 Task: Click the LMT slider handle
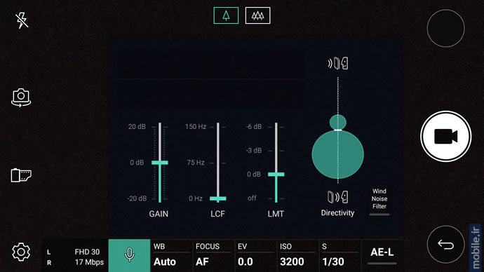(276, 175)
